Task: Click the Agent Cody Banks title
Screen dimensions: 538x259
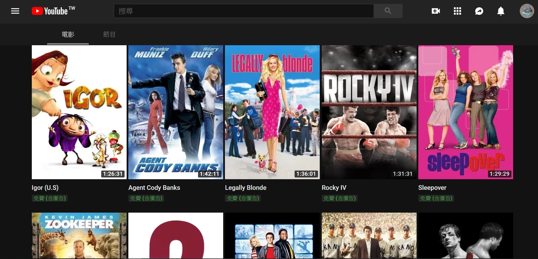Action: click(x=154, y=188)
